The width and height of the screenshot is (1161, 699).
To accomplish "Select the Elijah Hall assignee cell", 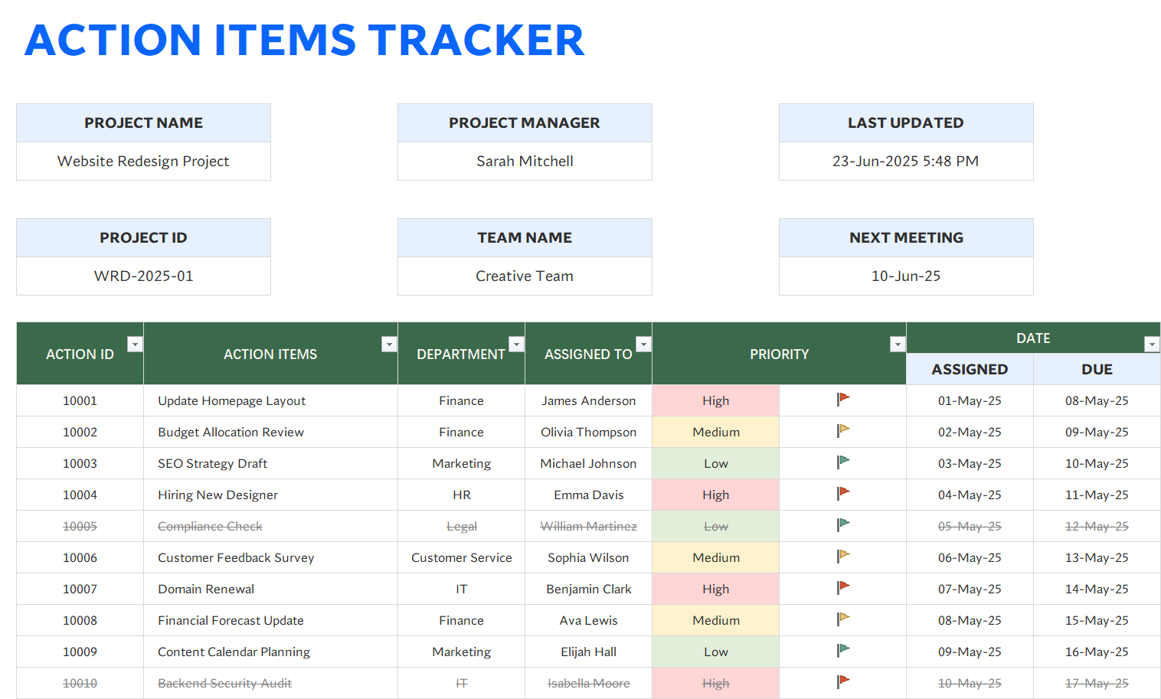I will [588, 652].
